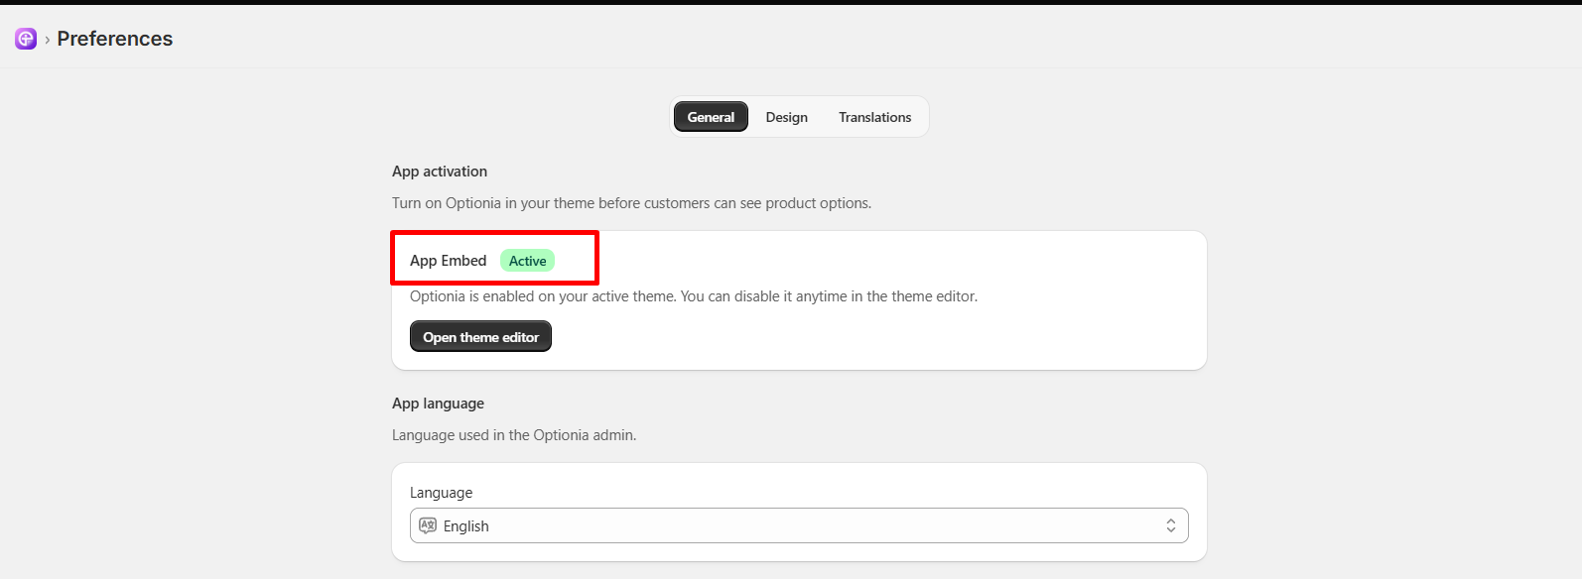Click the "disable it anytime in the theme editor" sentence end
Image resolution: width=1582 pixels, height=579 pixels.
point(856,296)
